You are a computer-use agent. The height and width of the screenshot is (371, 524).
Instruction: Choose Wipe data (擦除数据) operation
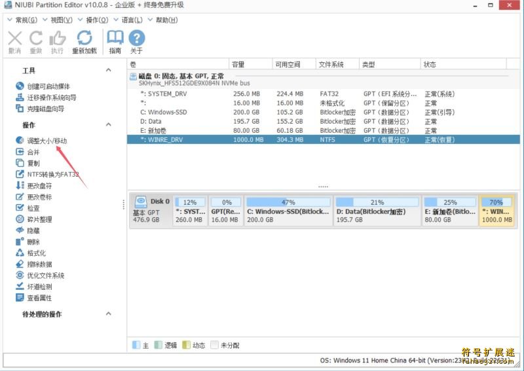pos(34,264)
